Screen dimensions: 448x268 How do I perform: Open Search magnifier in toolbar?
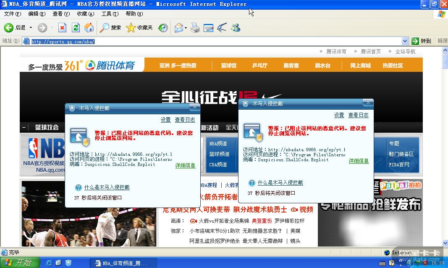tap(110, 27)
